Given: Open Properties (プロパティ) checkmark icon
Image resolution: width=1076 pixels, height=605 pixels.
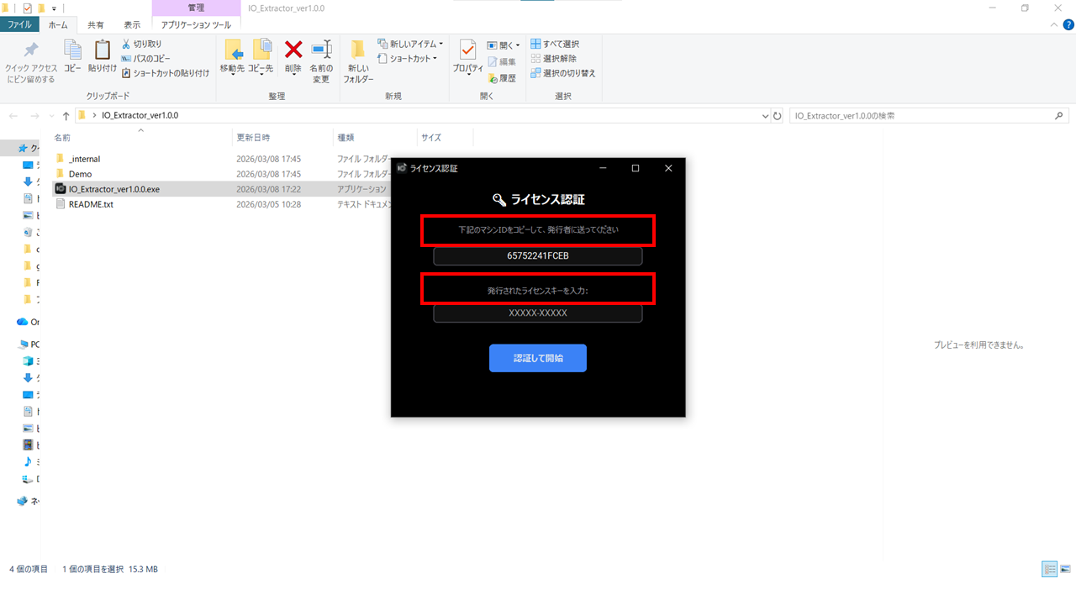Looking at the screenshot, I should (x=467, y=52).
